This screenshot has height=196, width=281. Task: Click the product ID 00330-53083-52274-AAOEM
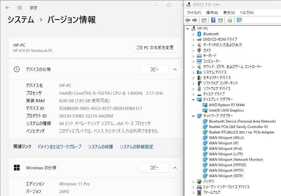click(x=86, y=116)
